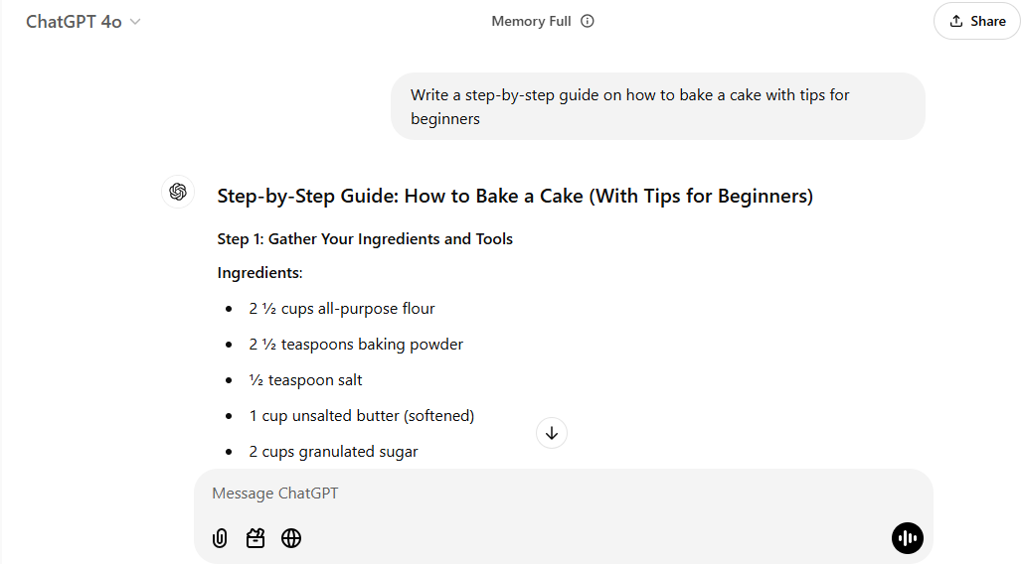Click the Step 1 Gather Your Ingredients heading

click(365, 239)
